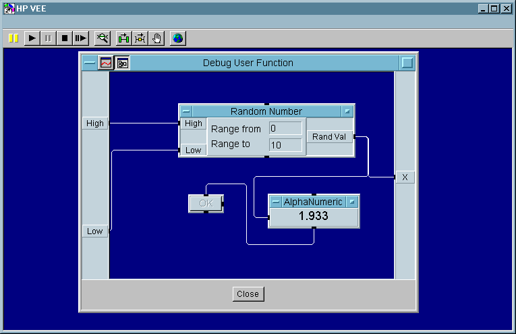The width and height of the screenshot is (516, 334).
Task: Click the yellow data flow icon
Action: (x=140, y=38)
